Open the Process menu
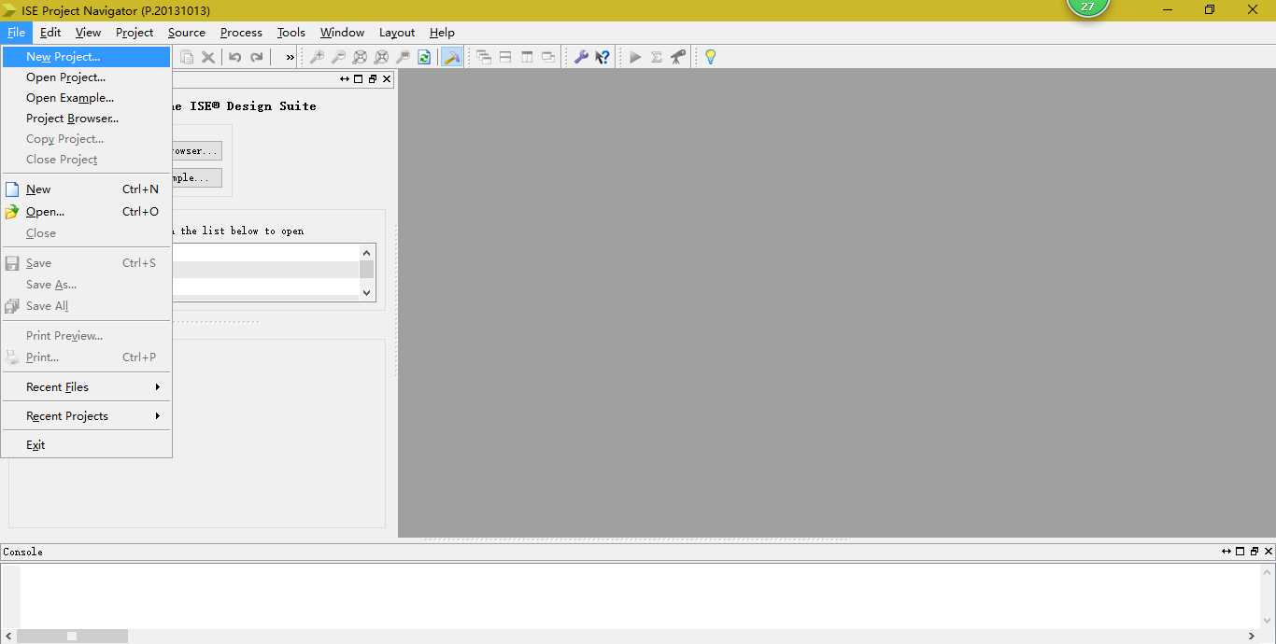 click(x=241, y=33)
